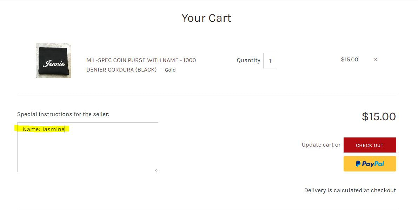Click the Quantity number field

(x=270, y=61)
